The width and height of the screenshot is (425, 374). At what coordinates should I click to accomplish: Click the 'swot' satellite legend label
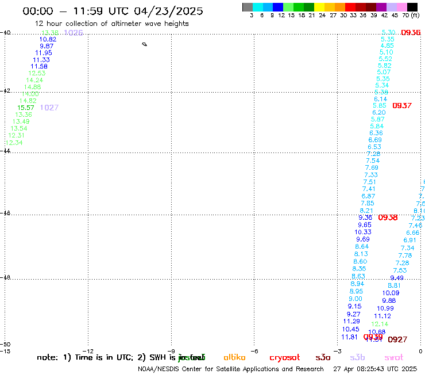pyautogui.click(x=394, y=357)
